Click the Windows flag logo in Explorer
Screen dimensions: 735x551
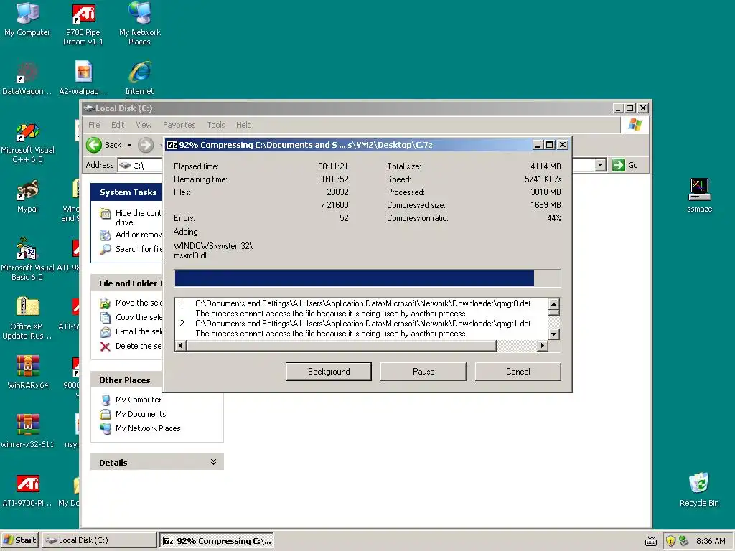coord(635,125)
